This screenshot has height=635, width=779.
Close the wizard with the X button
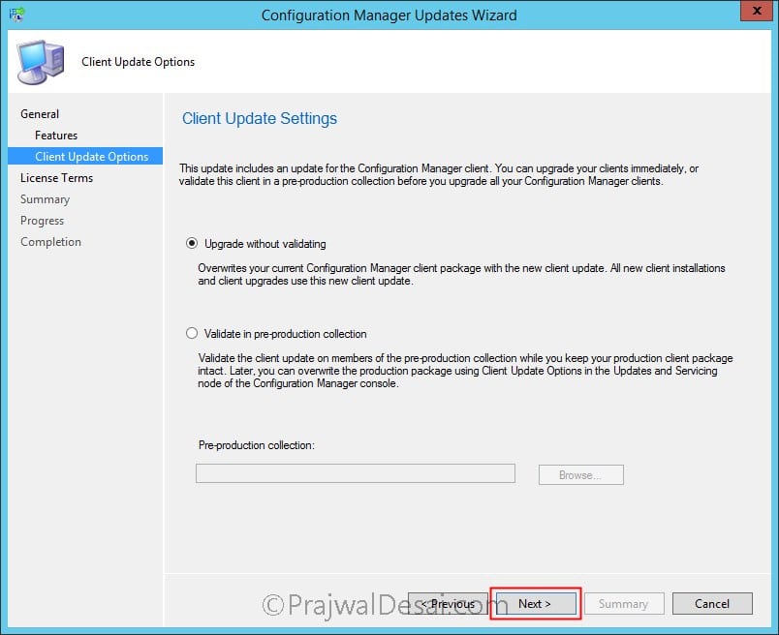(x=756, y=11)
